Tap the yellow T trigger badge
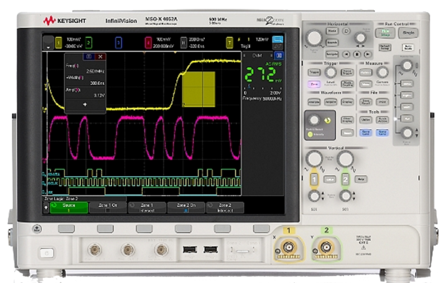Image resolution: width=448 pixels, height=283 pixels. (229, 43)
